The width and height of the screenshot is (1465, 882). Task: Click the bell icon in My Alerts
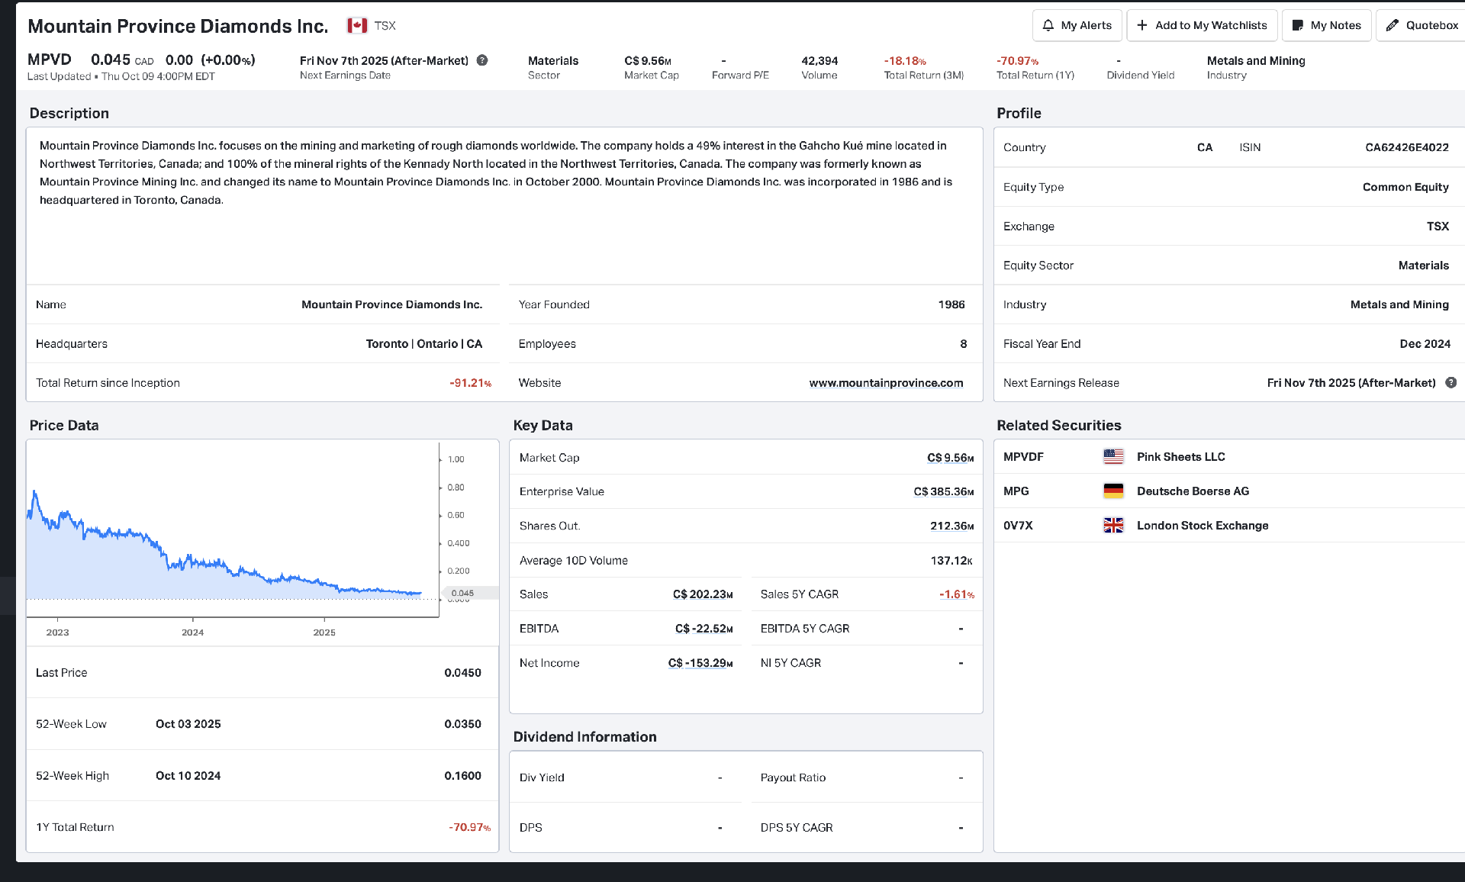point(1048,25)
